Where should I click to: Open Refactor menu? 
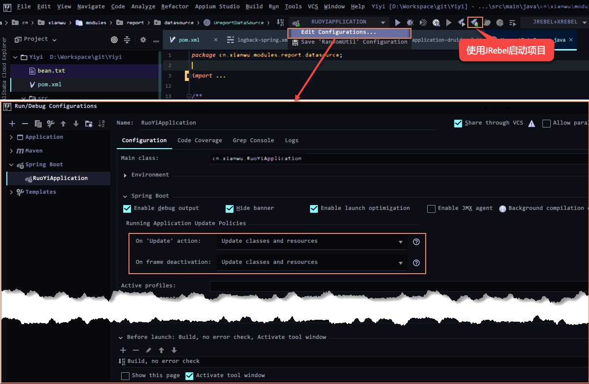click(x=175, y=6)
